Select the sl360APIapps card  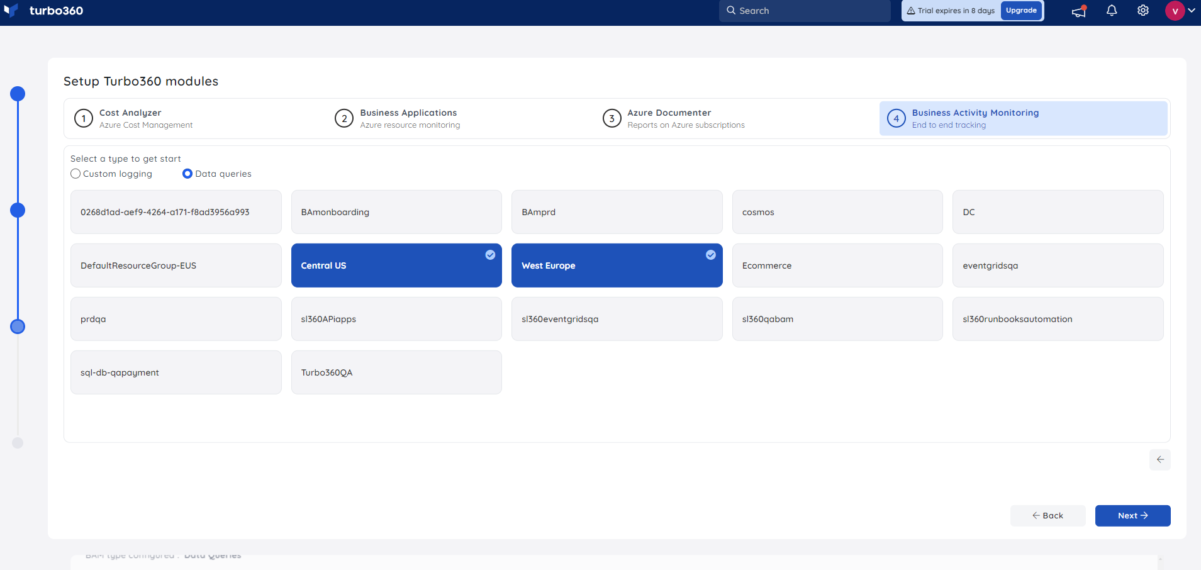396,319
